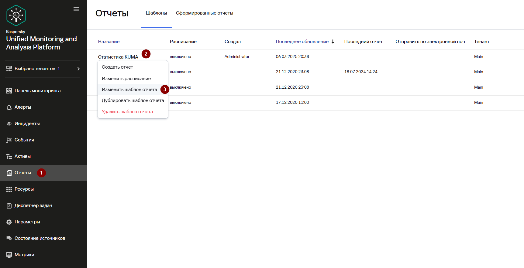Viewport: 524px width, 268px height.
Task: Click the Алерты bell icon
Action: point(9,107)
